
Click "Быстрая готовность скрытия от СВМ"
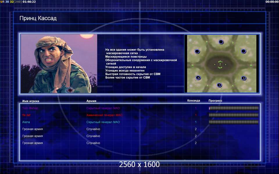tap(133, 74)
